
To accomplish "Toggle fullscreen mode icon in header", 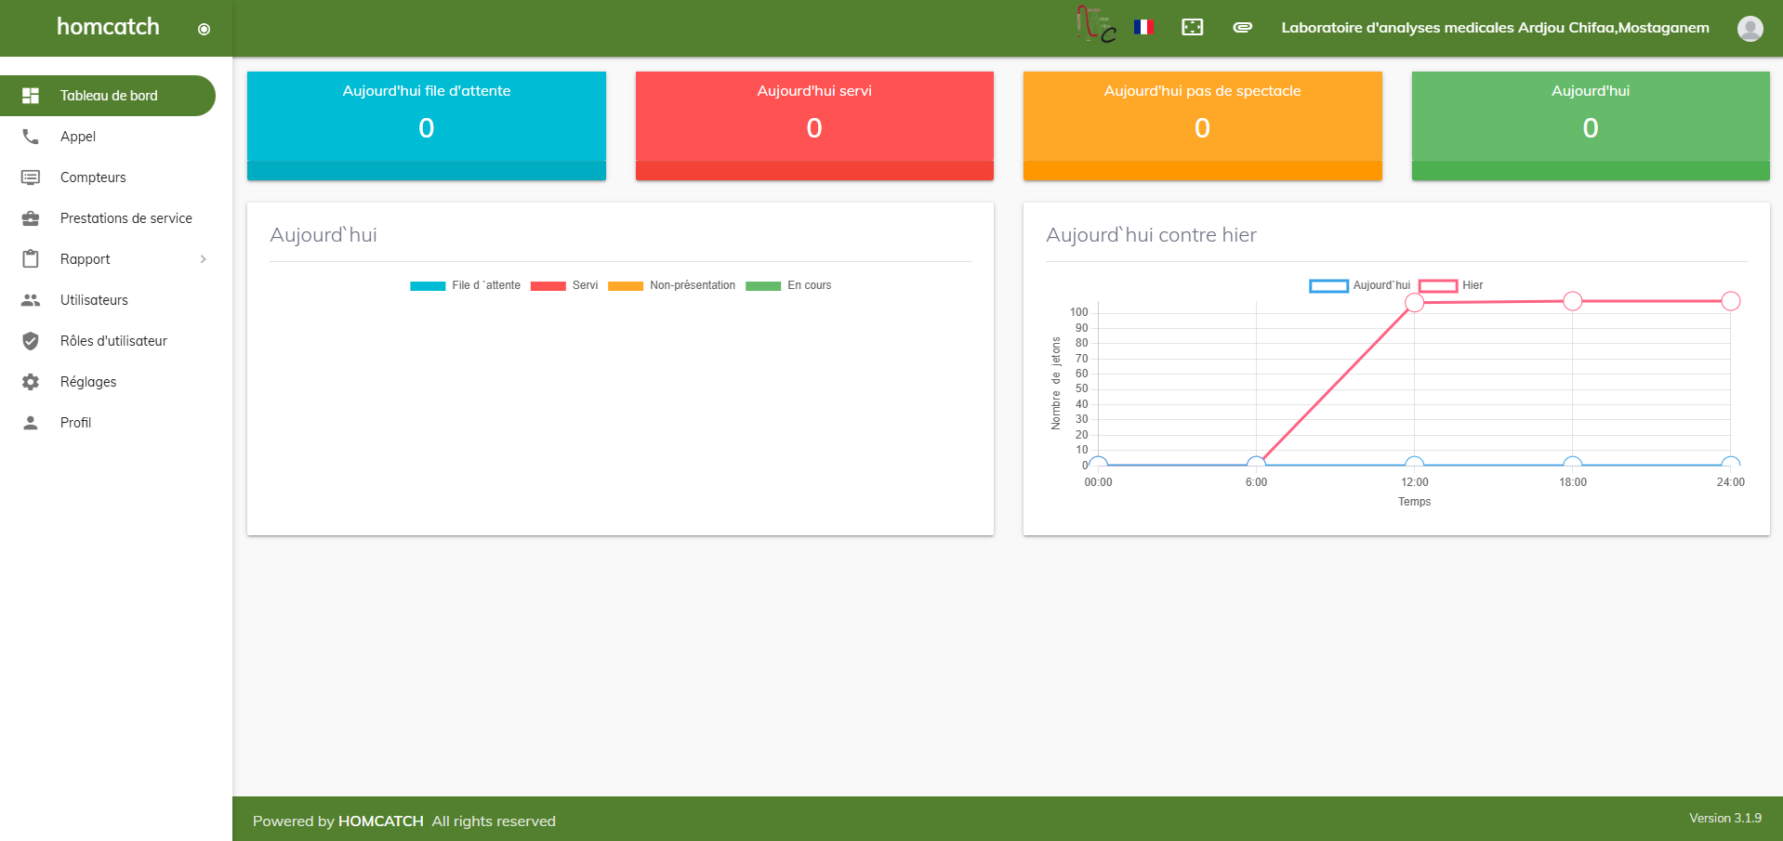I will pos(1192,27).
